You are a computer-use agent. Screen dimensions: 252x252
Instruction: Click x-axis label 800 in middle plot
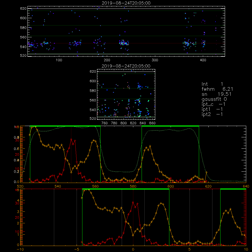coord(123,123)
